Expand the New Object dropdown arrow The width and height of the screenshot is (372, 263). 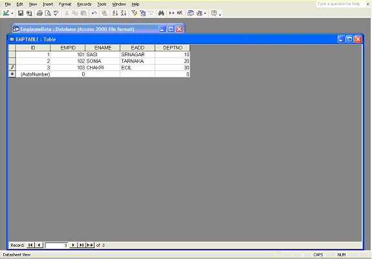[205, 14]
